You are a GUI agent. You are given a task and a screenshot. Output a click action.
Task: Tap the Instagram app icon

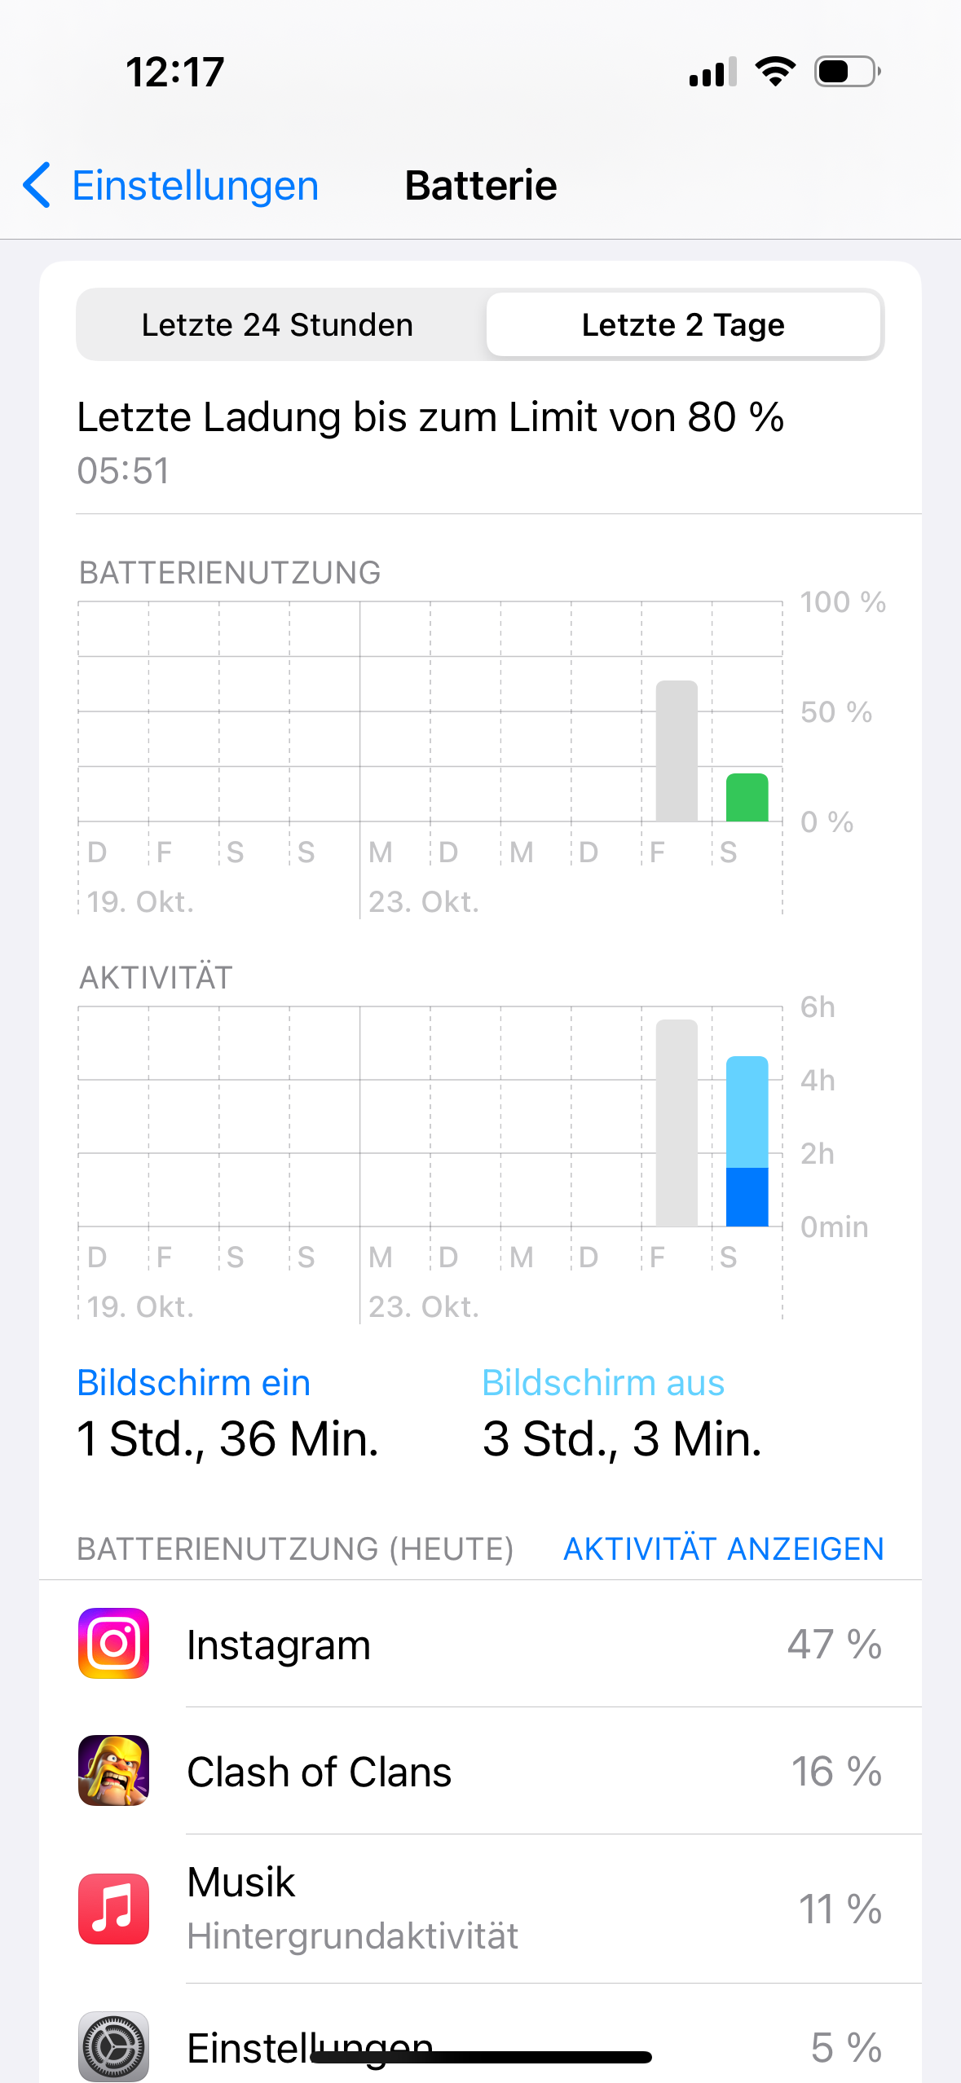113,1643
